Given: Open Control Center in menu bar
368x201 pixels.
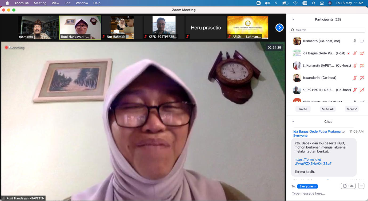Looking at the screenshot, I should point(322,3).
